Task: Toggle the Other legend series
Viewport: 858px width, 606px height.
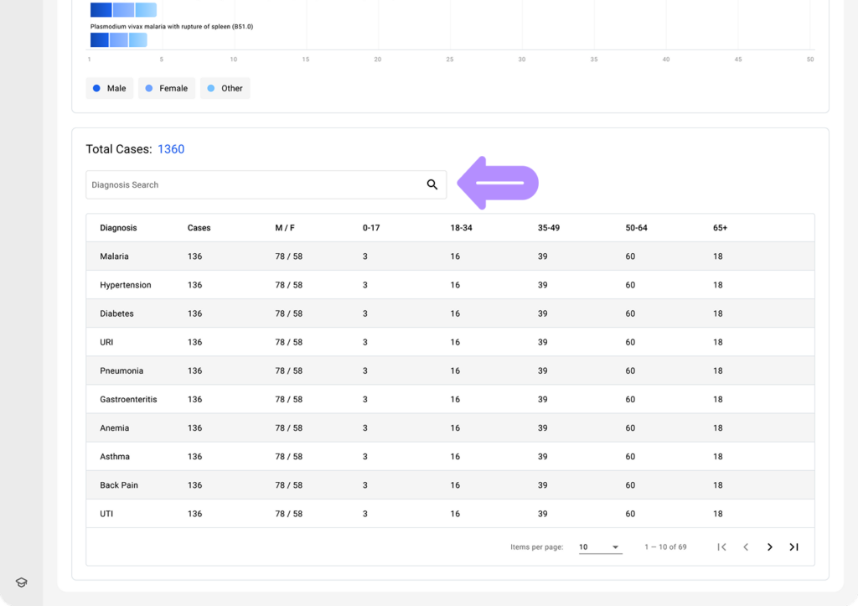Action: coord(225,89)
